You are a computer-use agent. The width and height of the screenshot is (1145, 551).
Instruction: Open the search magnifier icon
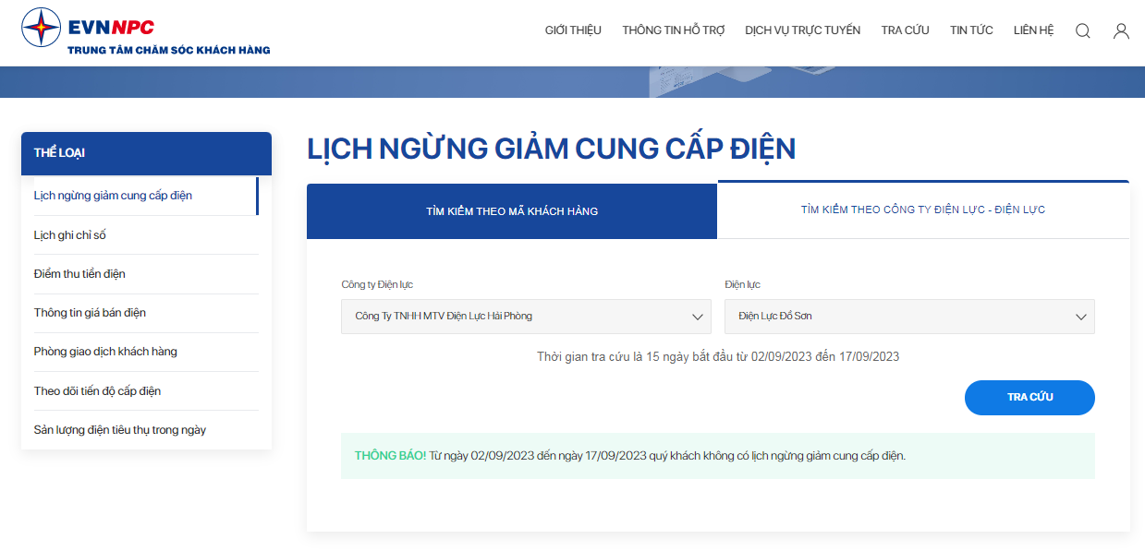coord(1083,30)
